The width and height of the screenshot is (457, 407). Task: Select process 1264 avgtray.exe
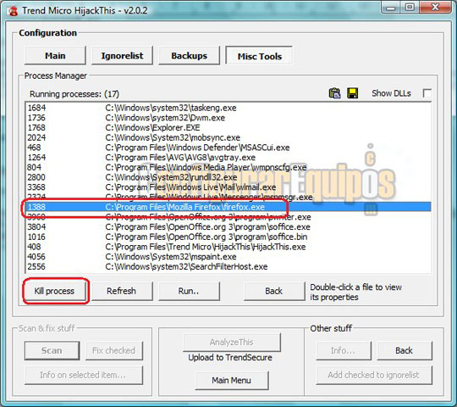[x=228, y=158]
